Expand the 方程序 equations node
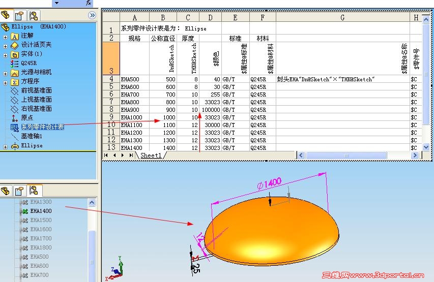The image size is (434, 282). coord(5,83)
